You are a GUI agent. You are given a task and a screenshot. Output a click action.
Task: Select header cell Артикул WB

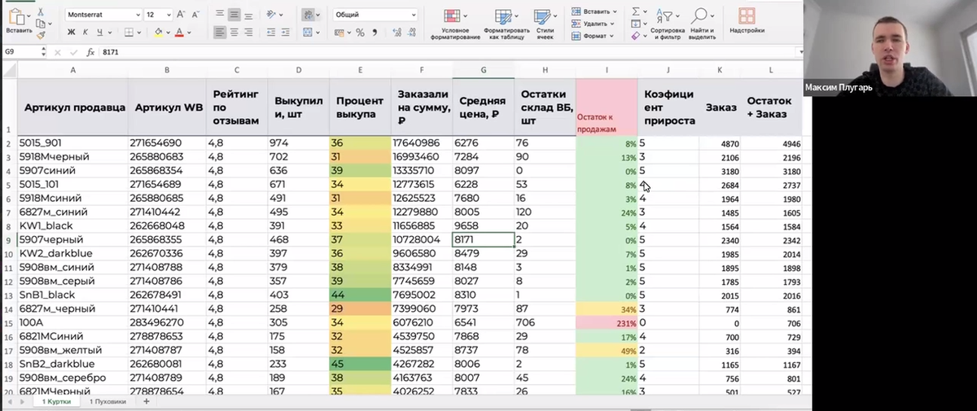(x=167, y=107)
